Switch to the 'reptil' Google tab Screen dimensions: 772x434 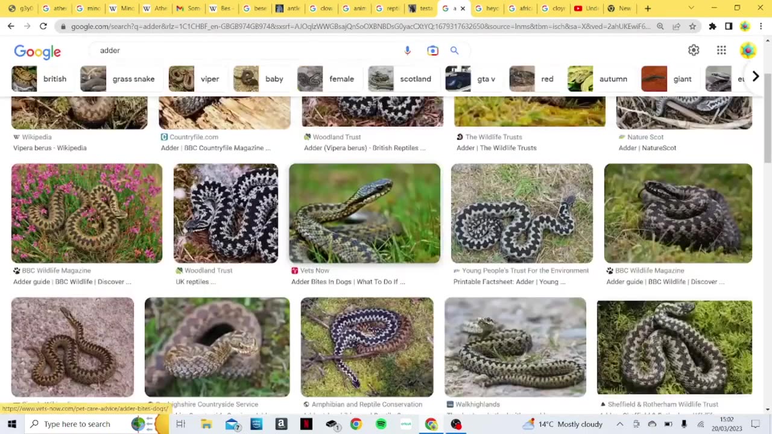pyautogui.click(x=386, y=8)
